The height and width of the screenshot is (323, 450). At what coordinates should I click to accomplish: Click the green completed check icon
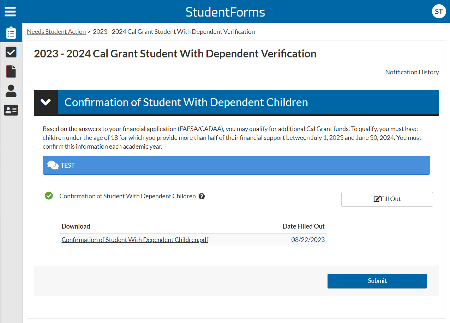[x=49, y=196]
